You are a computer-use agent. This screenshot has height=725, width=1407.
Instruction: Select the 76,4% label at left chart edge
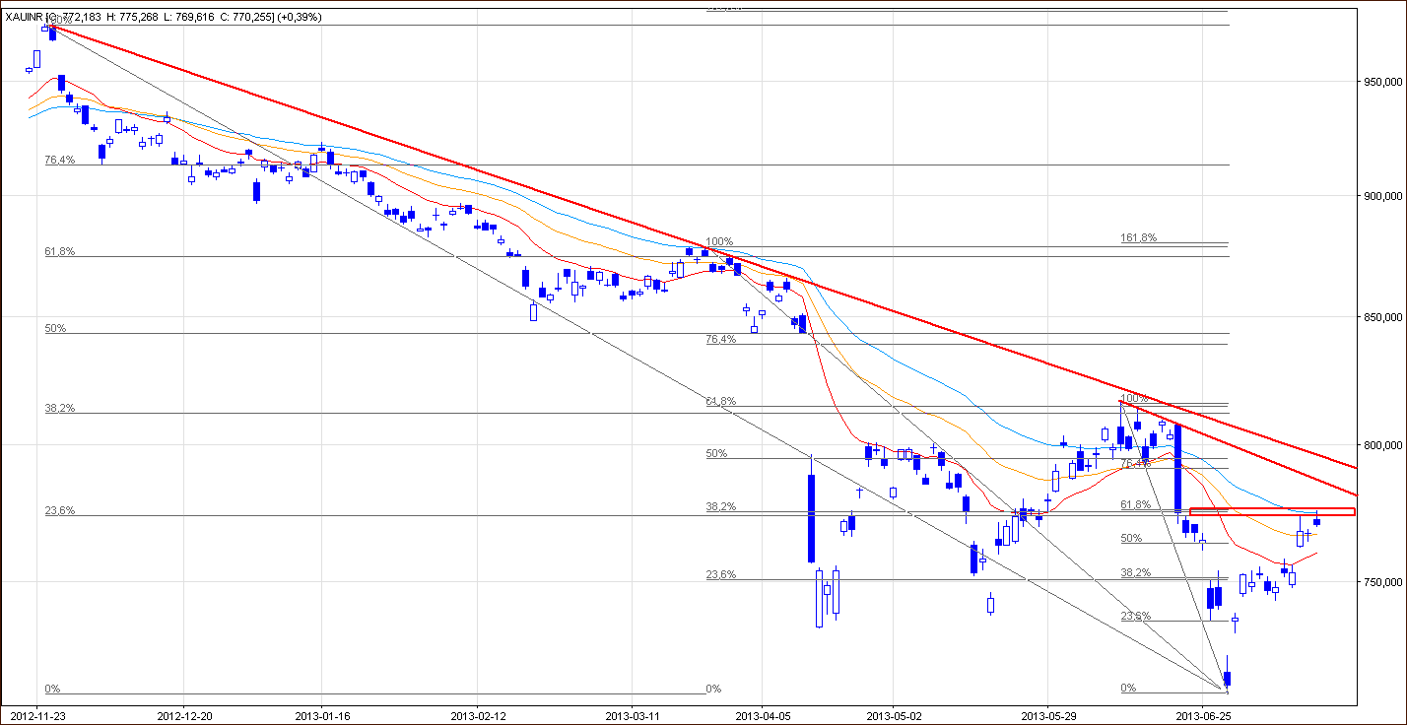[59, 160]
